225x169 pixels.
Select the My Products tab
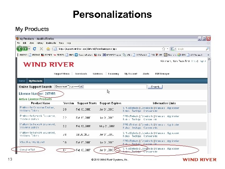pos(36,81)
